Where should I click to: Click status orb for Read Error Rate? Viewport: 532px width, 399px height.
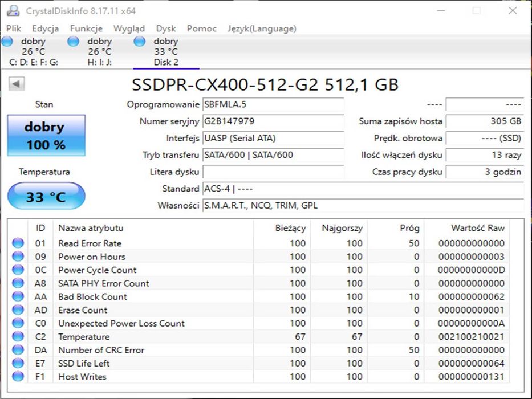coord(18,243)
